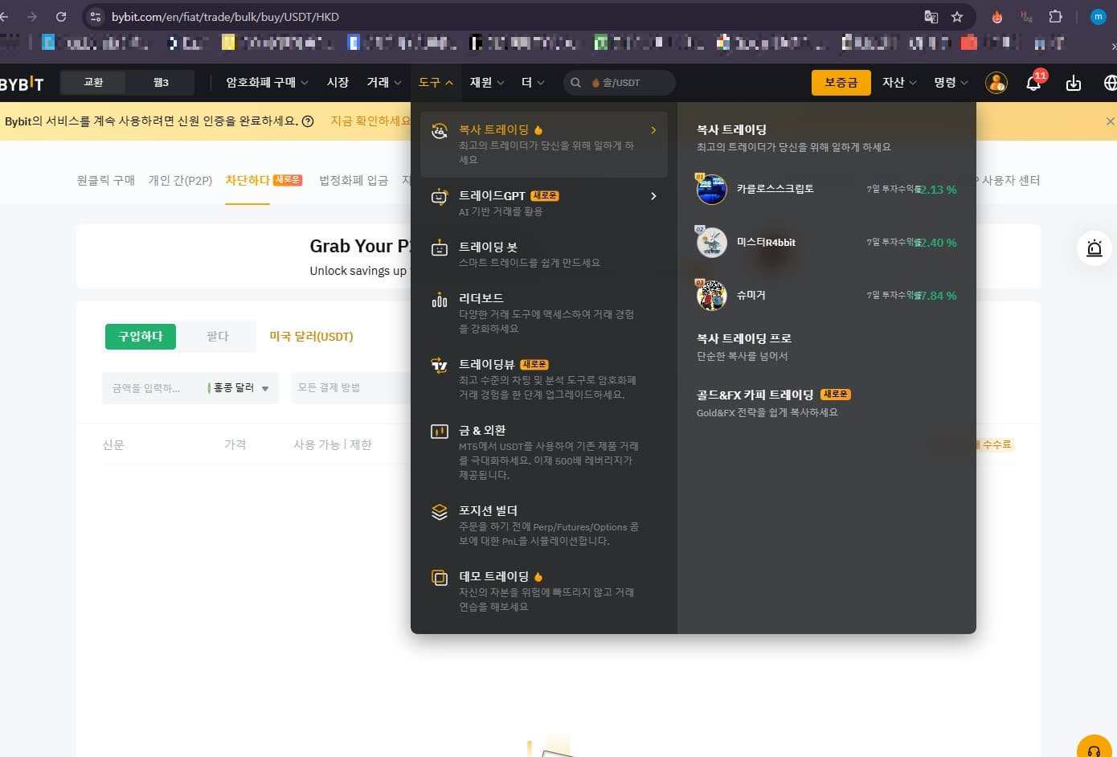This screenshot has height=757, width=1117.
Task: Click the 트레이드GPT robot icon
Action: [440, 197]
